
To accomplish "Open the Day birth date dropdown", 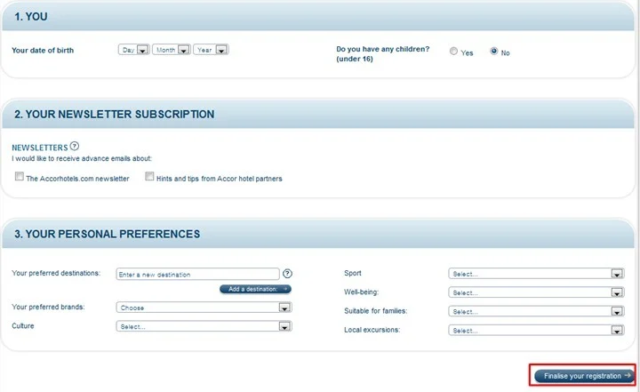I will point(134,50).
